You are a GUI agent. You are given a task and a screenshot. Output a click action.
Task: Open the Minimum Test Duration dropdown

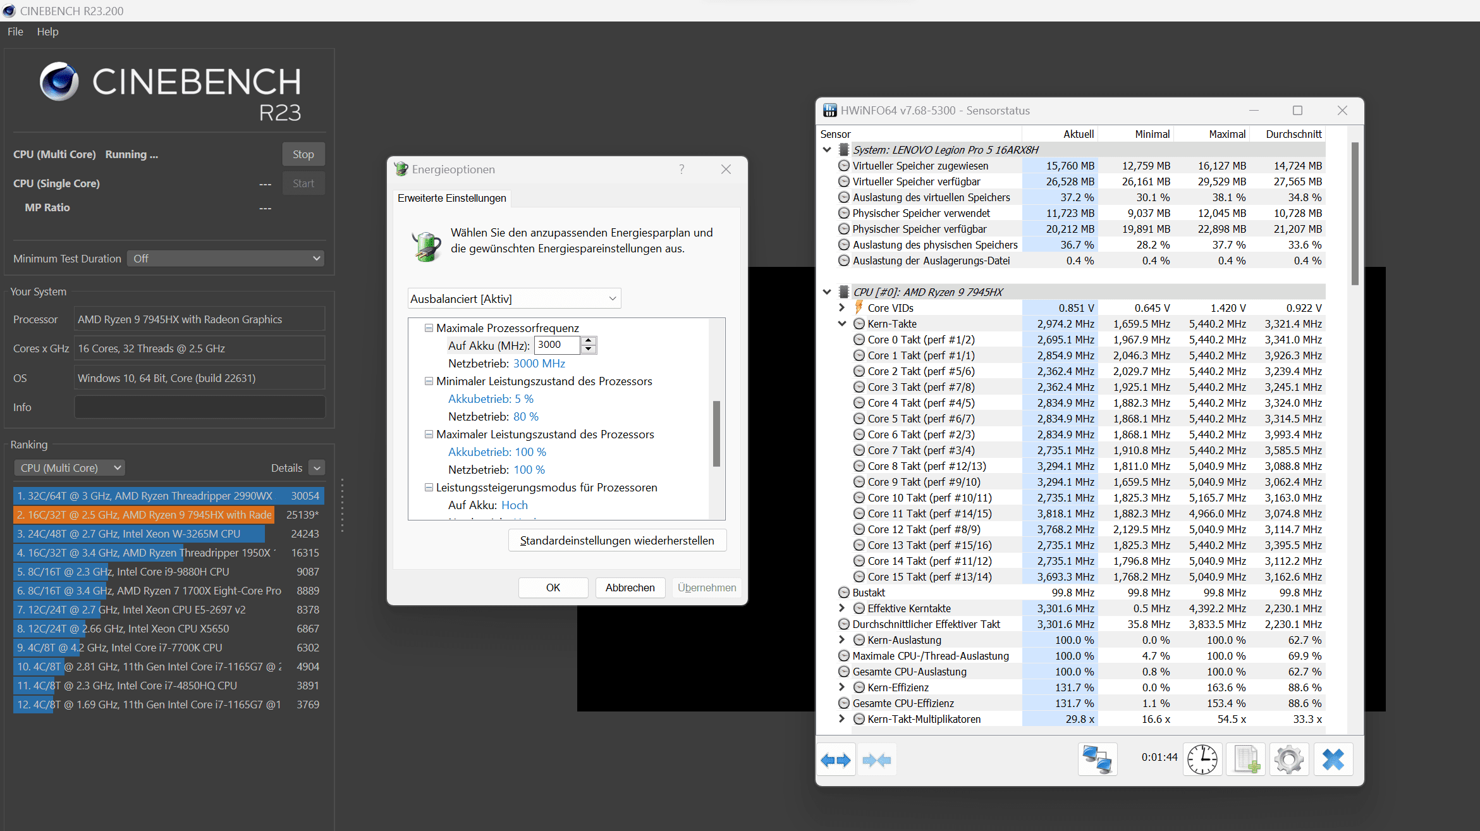click(226, 258)
